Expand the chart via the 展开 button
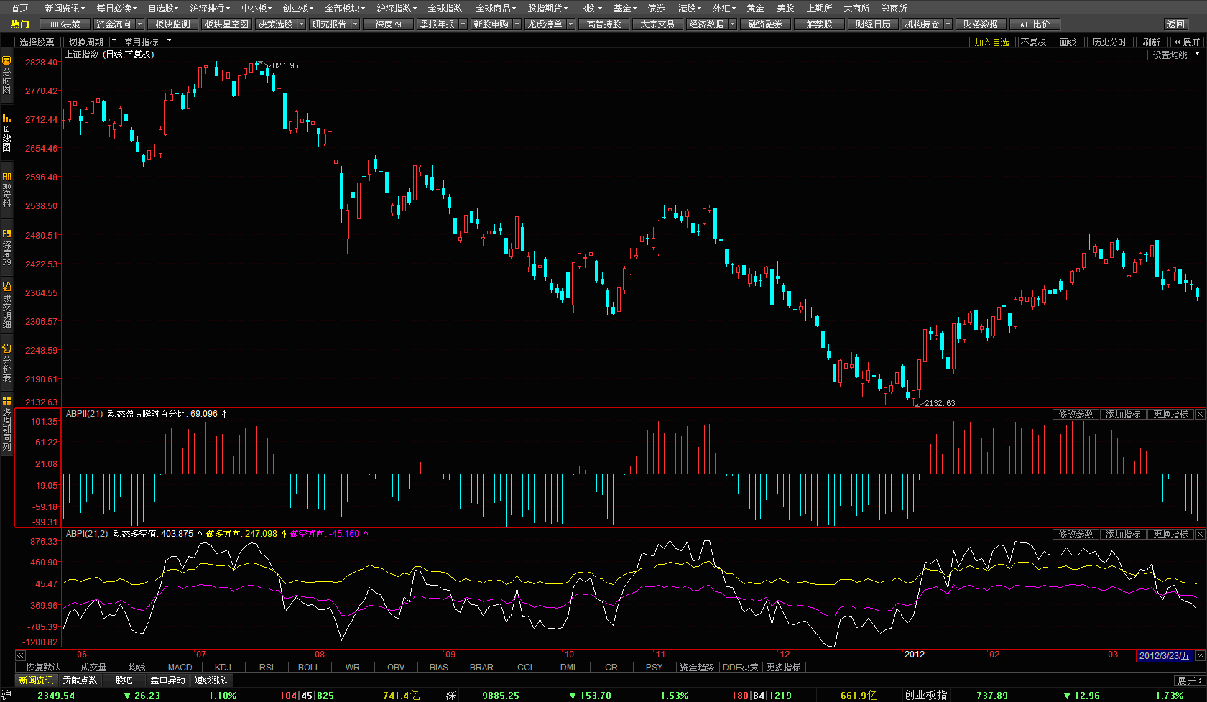Viewport: 1207px width, 702px height. [x=1187, y=42]
